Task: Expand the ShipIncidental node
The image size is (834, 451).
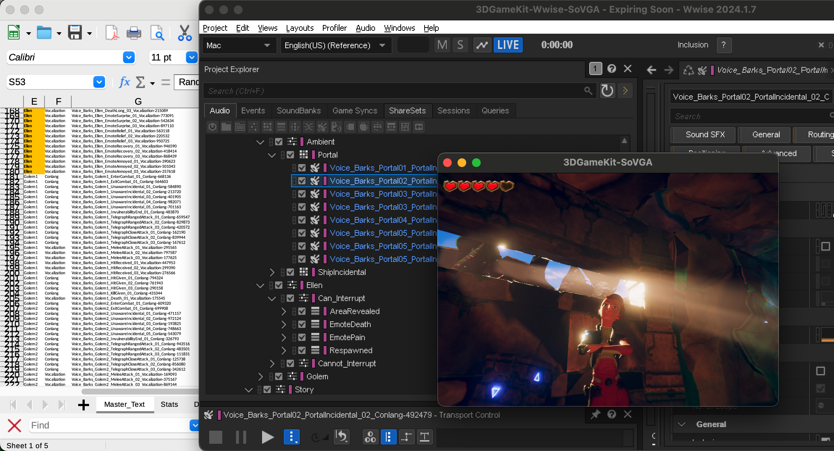Action: pos(272,272)
